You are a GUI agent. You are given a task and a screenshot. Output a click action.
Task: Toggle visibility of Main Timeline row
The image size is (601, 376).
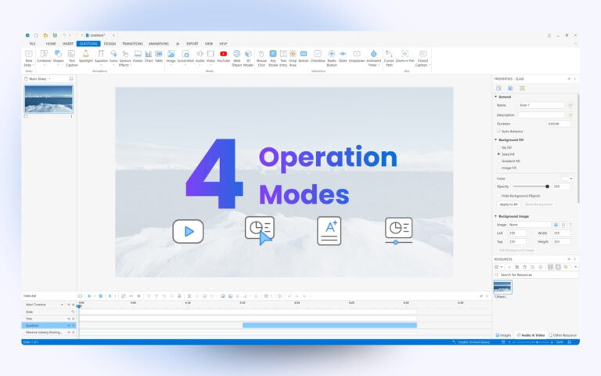69,305
